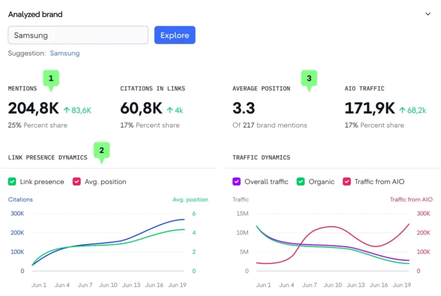The height and width of the screenshot is (296, 441).
Task: Click the 60,8K citations value
Action: pyautogui.click(x=141, y=108)
